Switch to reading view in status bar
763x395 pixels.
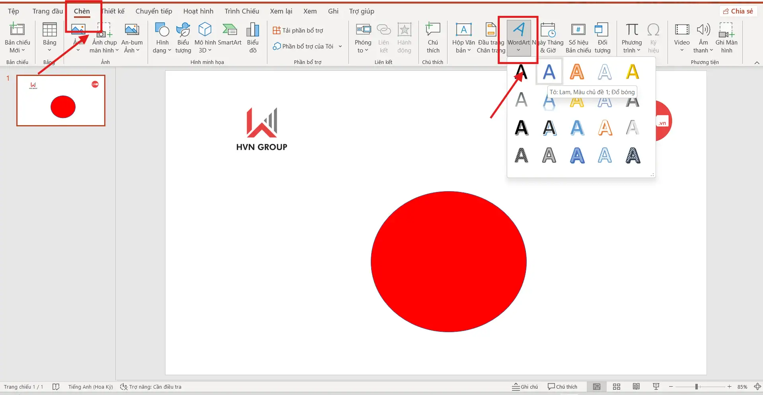(636, 387)
